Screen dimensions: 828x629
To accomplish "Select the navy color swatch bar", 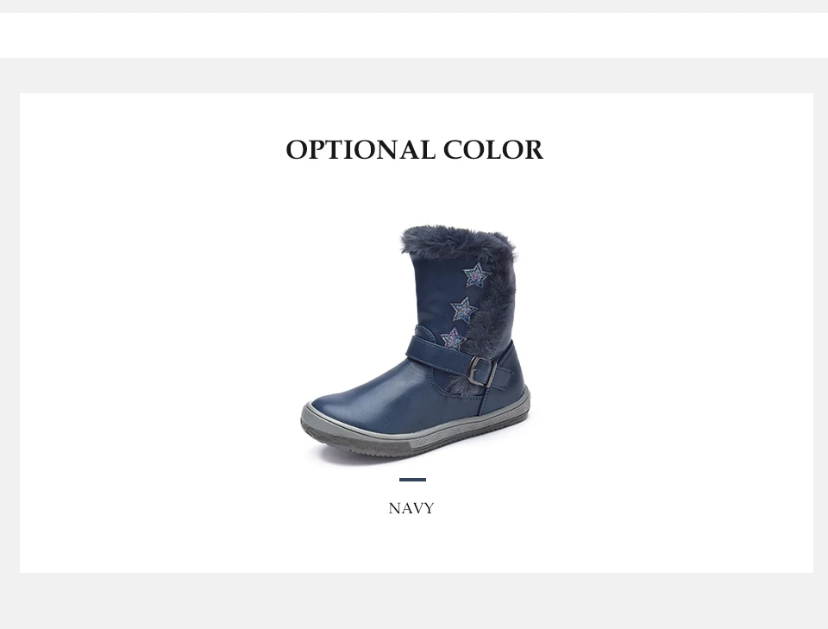I will (x=412, y=480).
